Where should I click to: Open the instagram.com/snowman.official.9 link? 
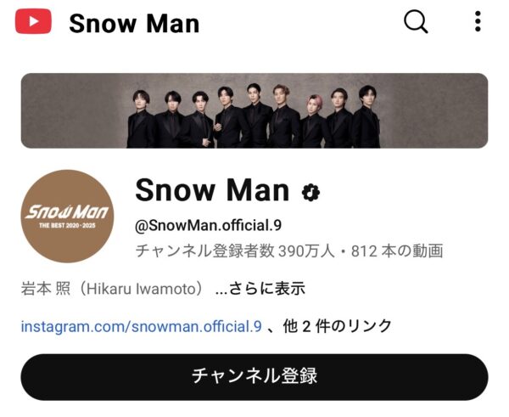click(141, 326)
